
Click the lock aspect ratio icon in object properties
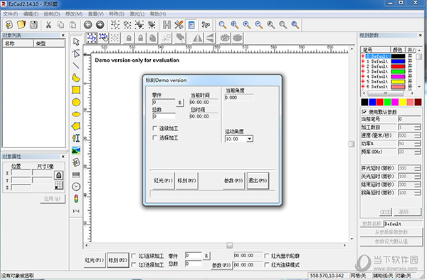[58, 175]
